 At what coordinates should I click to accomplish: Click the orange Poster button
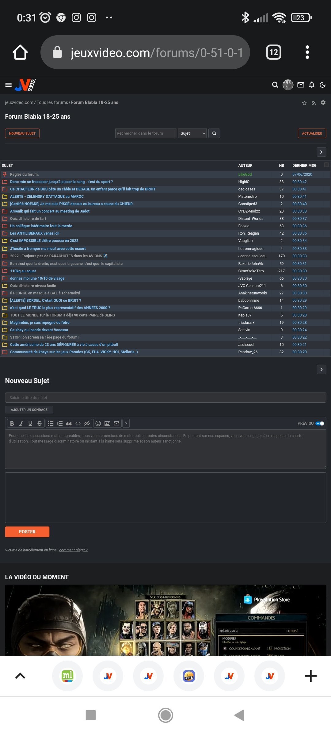coord(27,532)
